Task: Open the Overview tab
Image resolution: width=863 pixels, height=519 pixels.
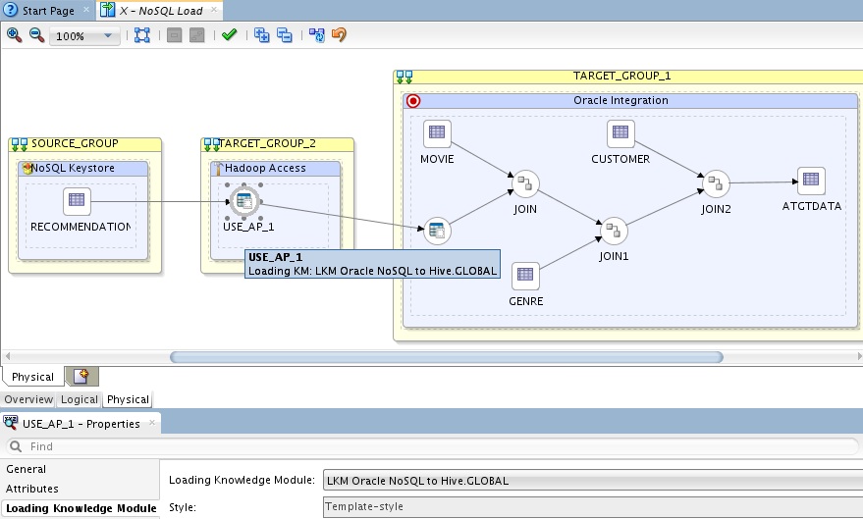Action: pos(28,399)
